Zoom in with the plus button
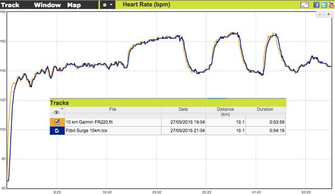335x194 pixels. pyautogui.click(x=329, y=15)
